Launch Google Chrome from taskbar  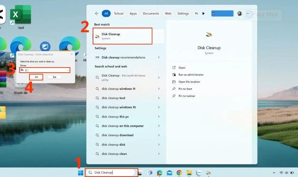point(179,173)
